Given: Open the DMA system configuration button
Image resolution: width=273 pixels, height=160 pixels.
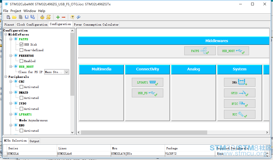Looking at the screenshot, I should (x=239, y=82).
